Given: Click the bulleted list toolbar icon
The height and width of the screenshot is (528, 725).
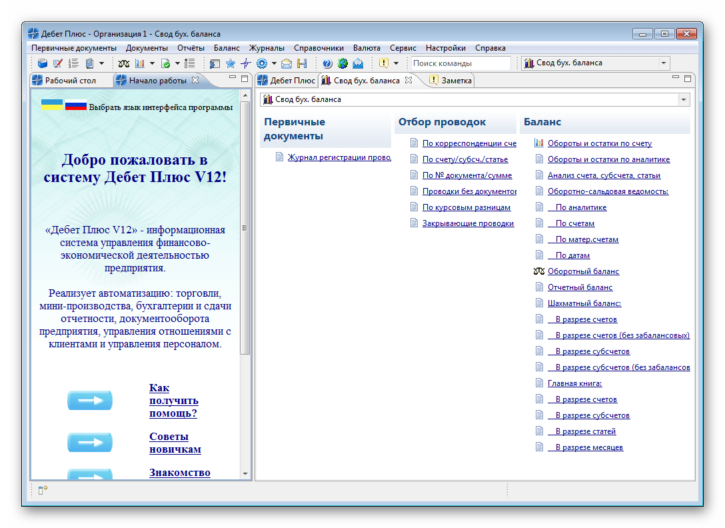Looking at the screenshot, I should pyautogui.click(x=189, y=63).
